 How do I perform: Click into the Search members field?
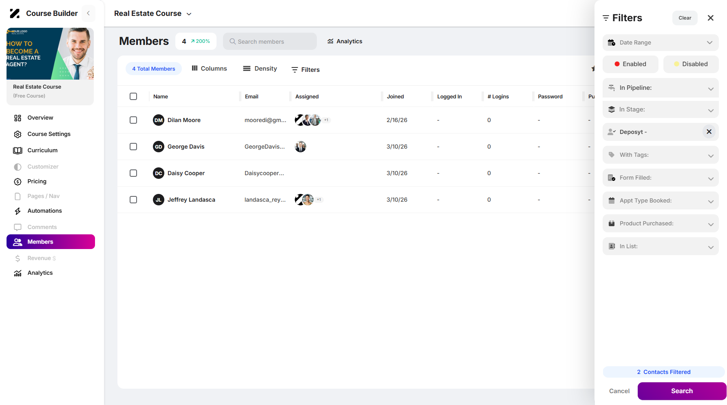tap(270, 41)
